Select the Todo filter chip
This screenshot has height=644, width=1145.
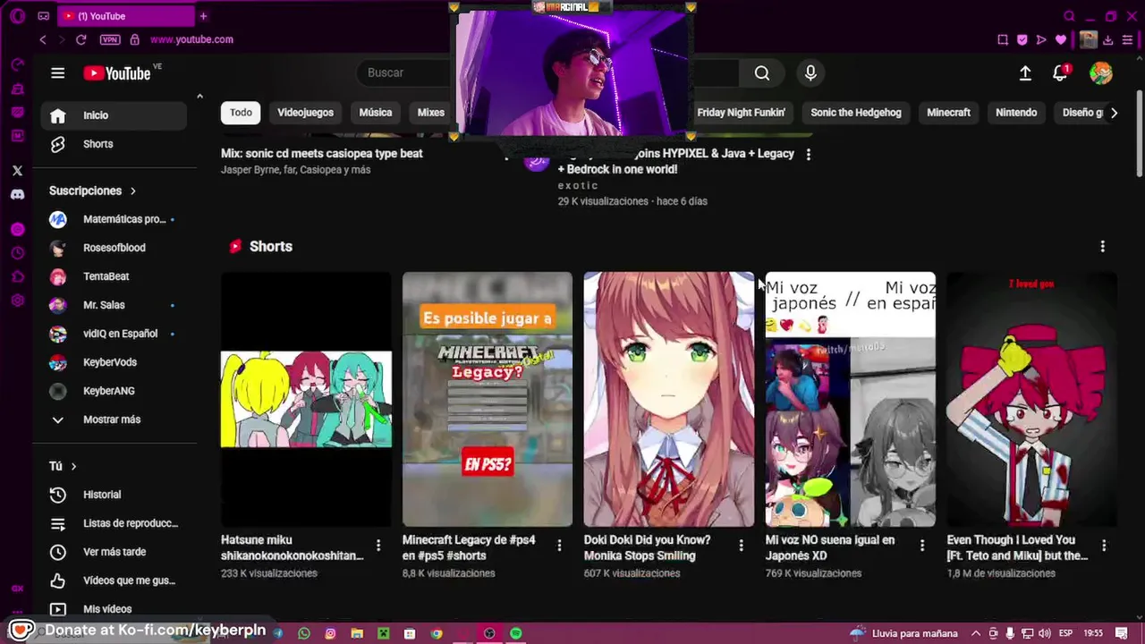coord(241,113)
